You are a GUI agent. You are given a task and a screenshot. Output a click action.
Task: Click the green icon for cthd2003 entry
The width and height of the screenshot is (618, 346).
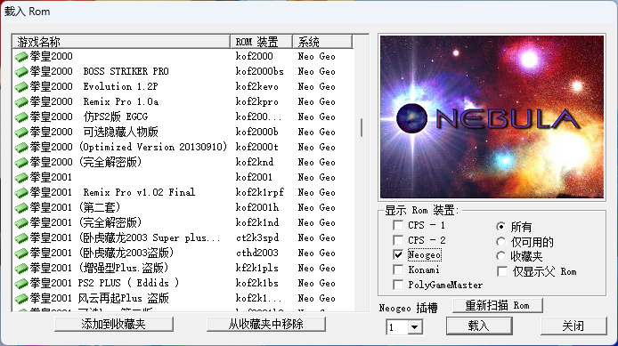coord(21,253)
